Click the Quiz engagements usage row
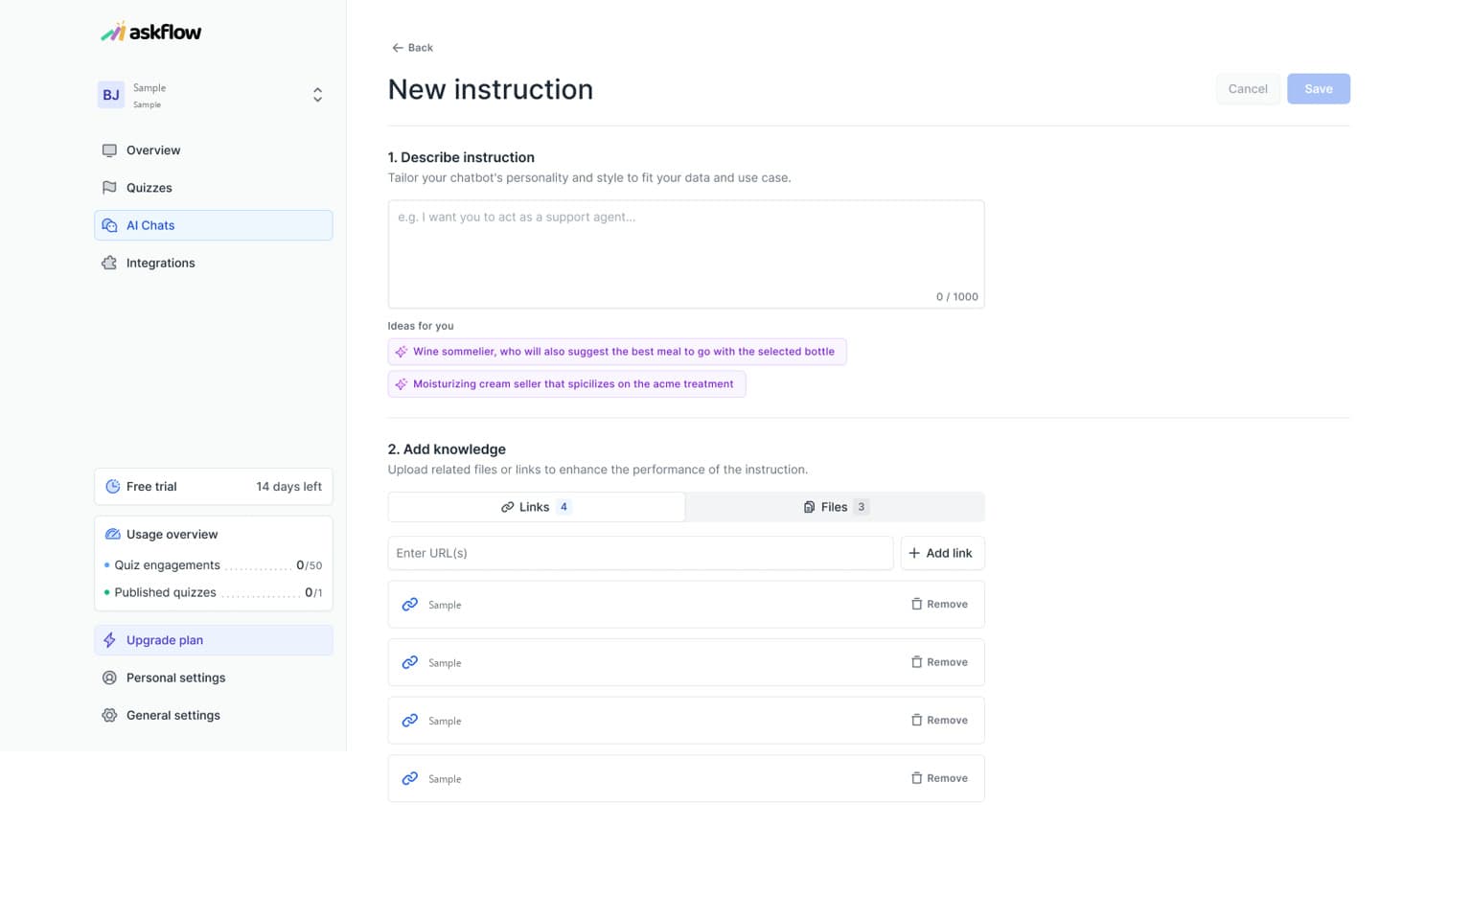1472x920 pixels. tap(214, 565)
